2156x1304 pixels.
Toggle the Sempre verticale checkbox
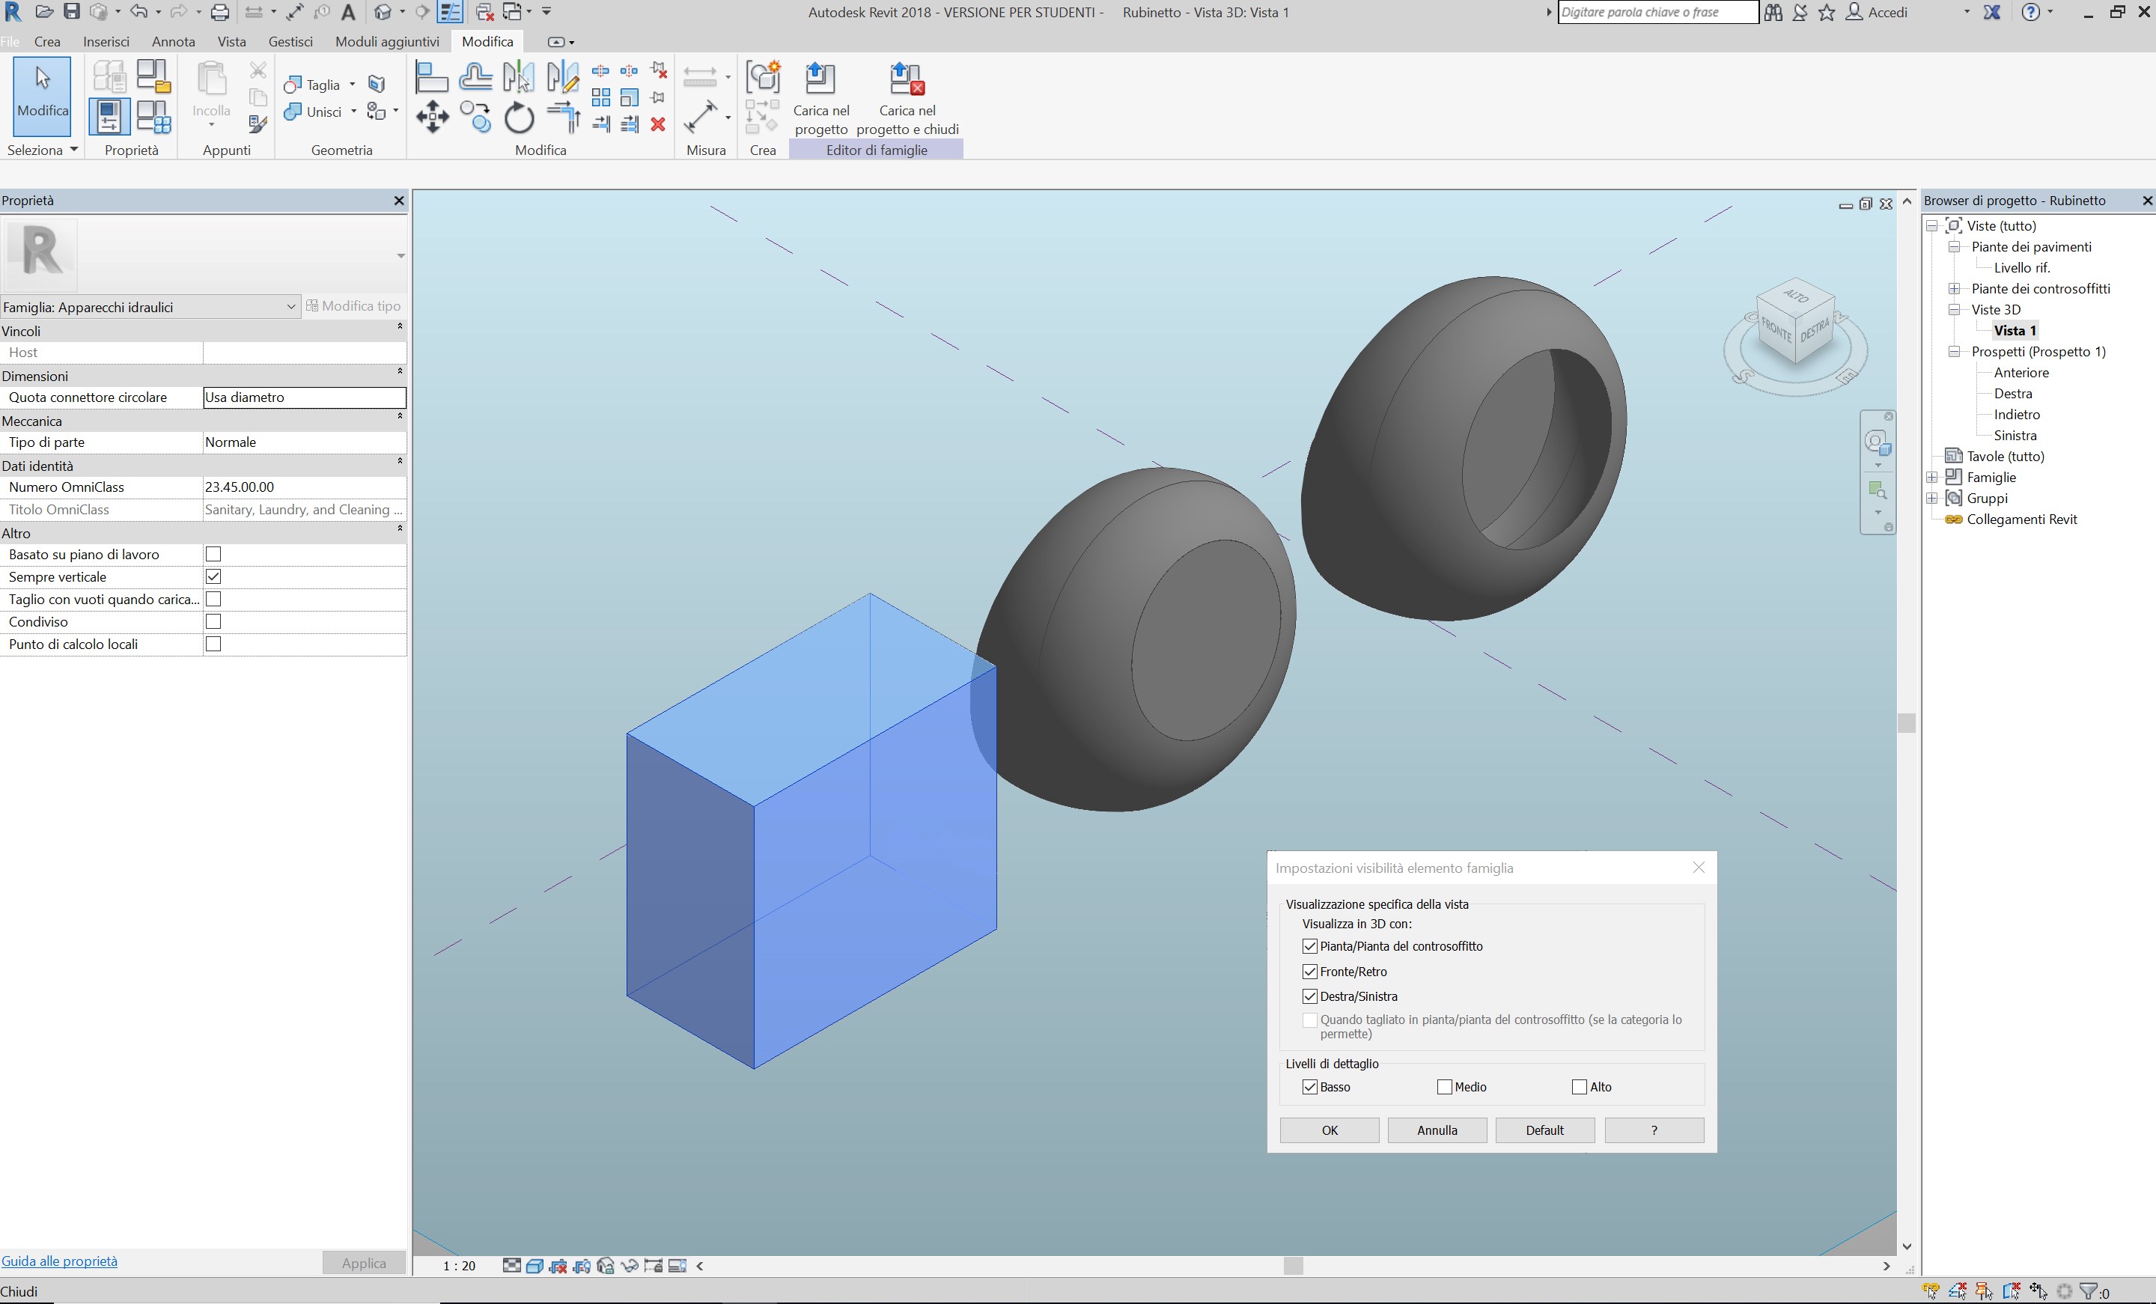tap(213, 576)
